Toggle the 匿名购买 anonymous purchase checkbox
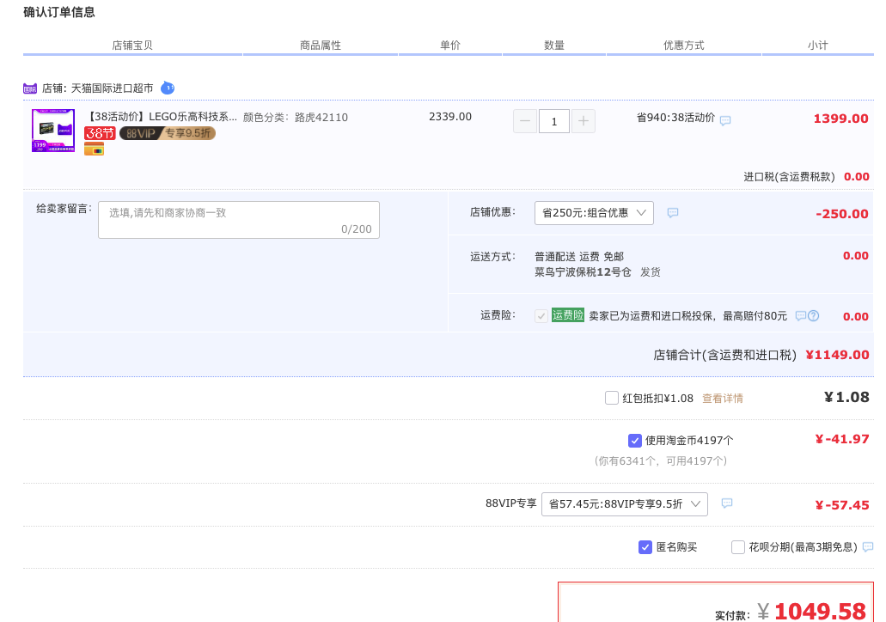Image resolution: width=886 pixels, height=622 pixels. (645, 547)
